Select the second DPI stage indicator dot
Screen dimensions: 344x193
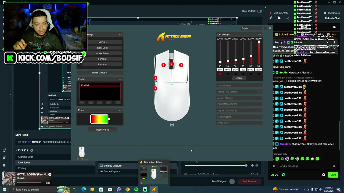pos(228,74)
